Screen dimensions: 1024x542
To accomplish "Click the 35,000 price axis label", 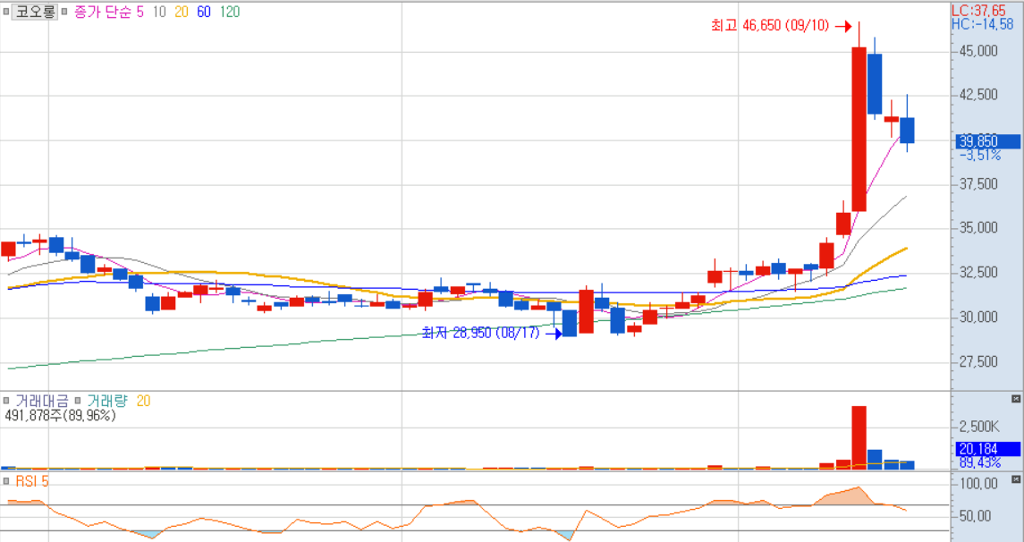I will coord(978,228).
